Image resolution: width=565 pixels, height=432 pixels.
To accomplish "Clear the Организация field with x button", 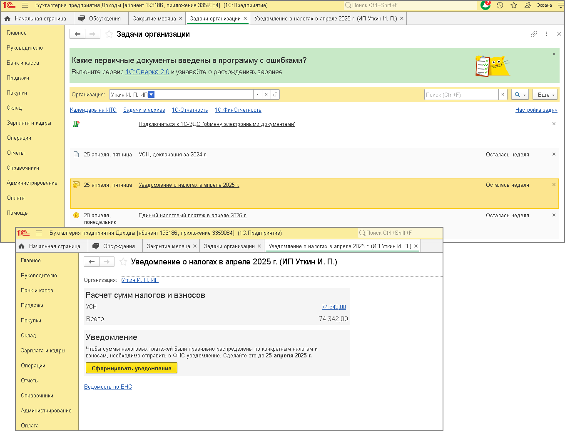I will (266, 95).
